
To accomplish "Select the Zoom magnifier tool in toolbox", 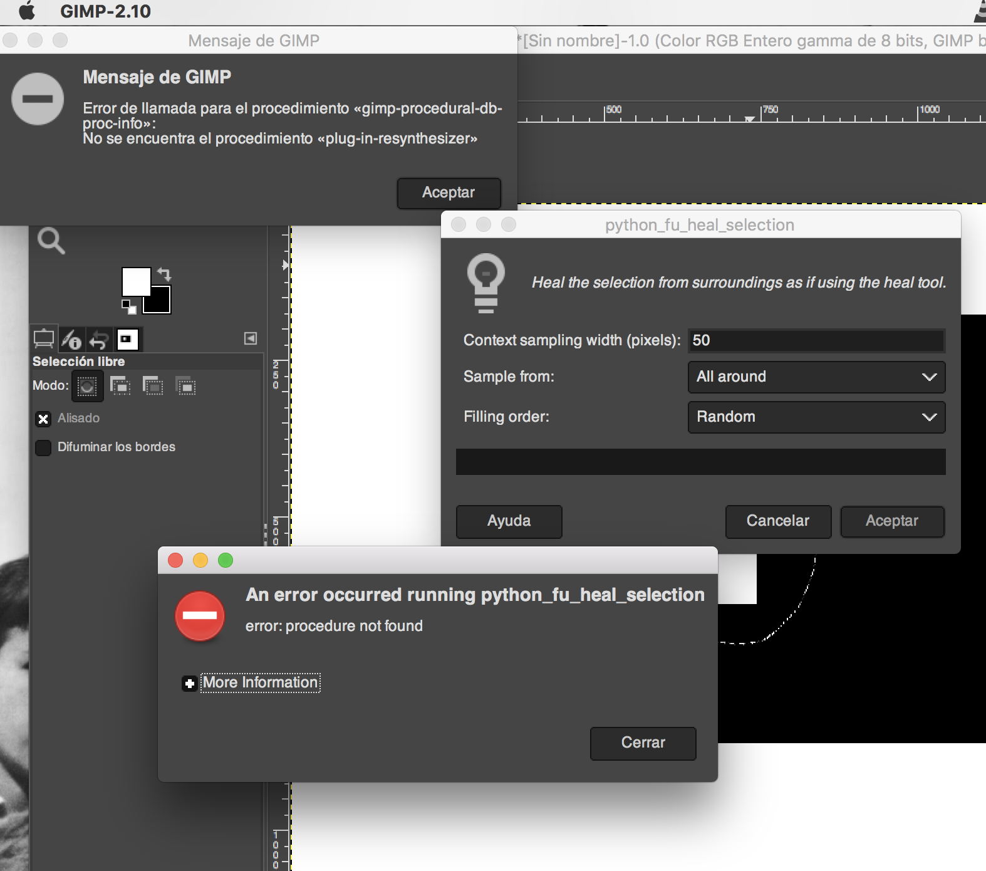I will pos(51,241).
